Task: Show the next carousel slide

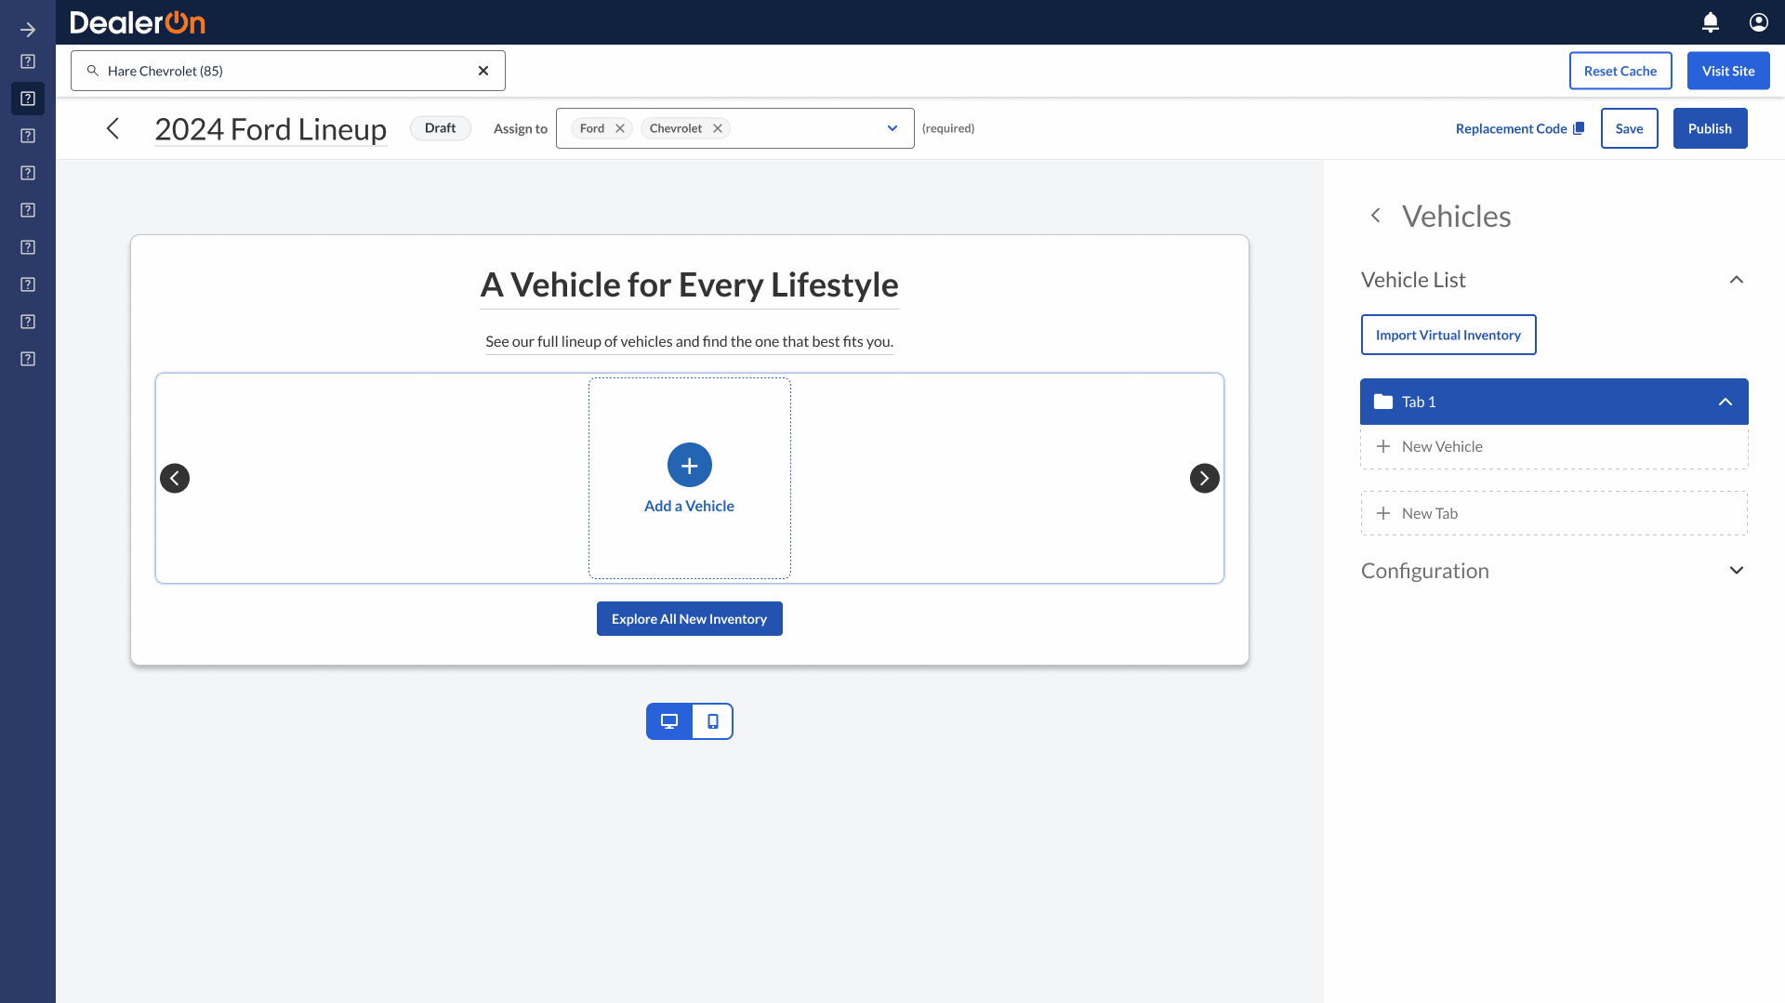Action: click(1204, 478)
